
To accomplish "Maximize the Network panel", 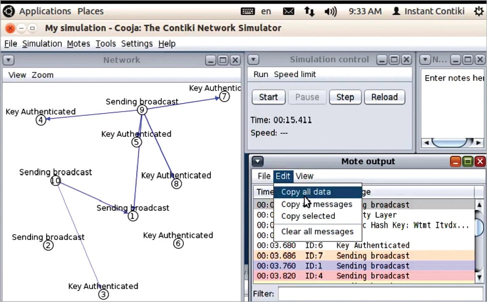I will 223,60.
